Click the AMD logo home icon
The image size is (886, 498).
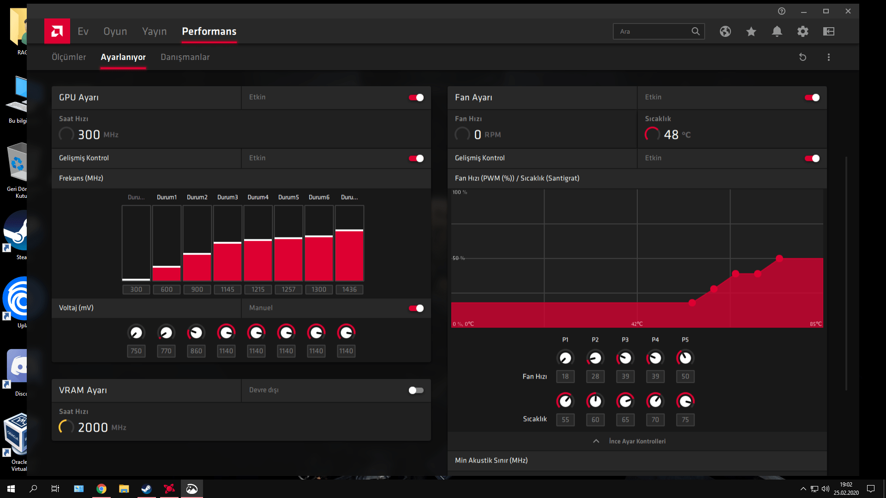[x=57, y=31]
